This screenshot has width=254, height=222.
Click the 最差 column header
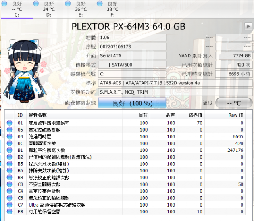coord(164,115)
